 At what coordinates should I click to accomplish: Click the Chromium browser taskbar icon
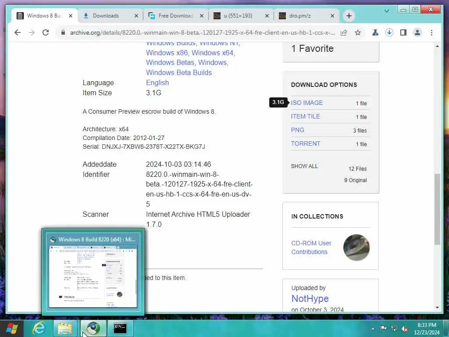pos(93,328)
